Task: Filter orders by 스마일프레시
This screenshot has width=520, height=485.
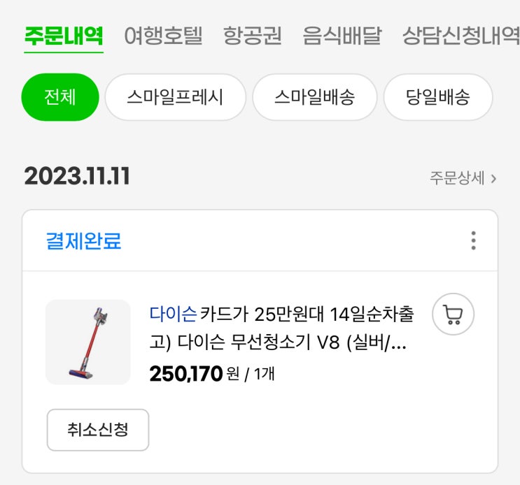Action: 176,97
